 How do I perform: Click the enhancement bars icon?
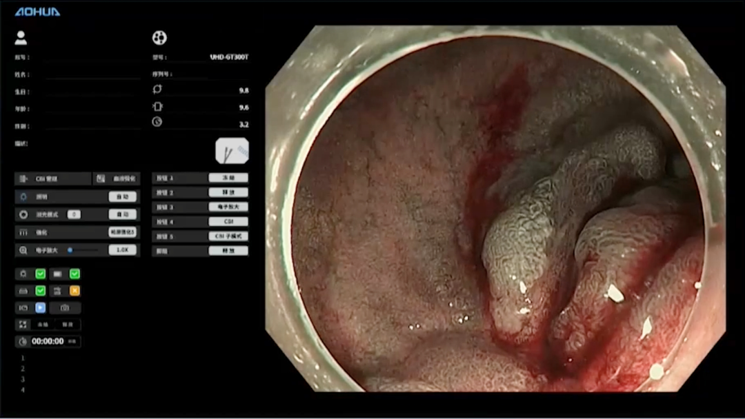click(x=23, y=232)
